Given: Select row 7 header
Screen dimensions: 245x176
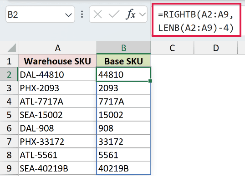Looking at the screenshot, I should point(9,142).
